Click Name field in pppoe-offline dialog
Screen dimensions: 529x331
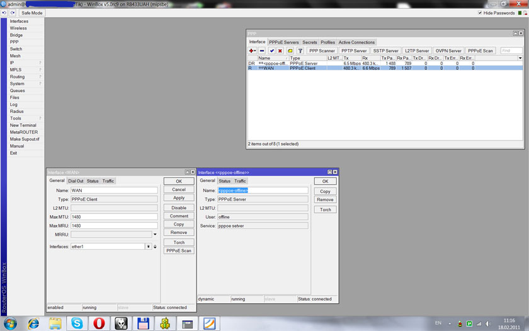[x=263, y=190]
